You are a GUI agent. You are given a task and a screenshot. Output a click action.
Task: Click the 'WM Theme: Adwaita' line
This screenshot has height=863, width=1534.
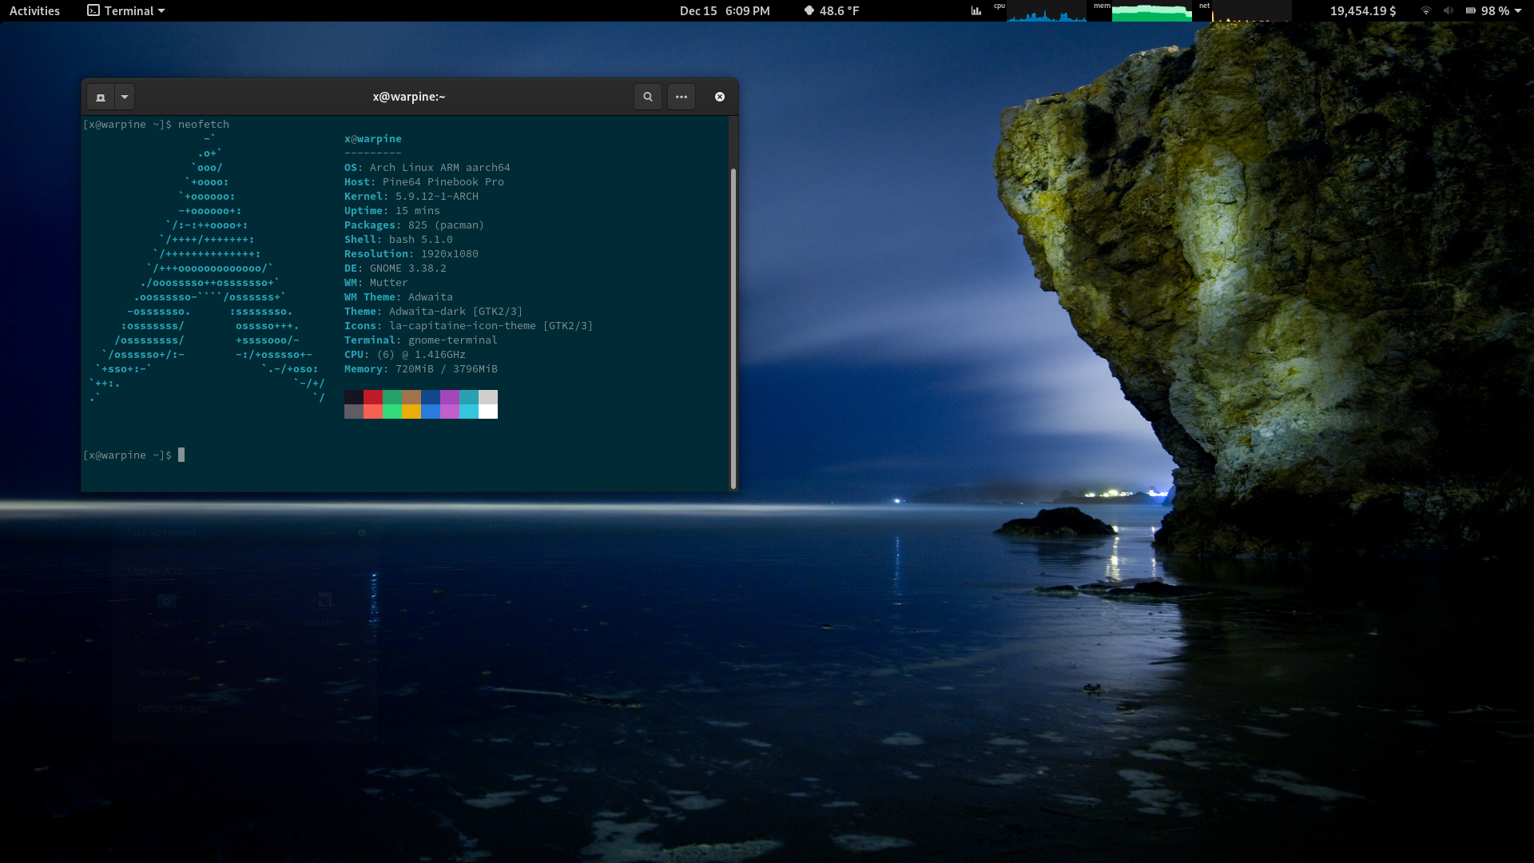tap(399, 297)
